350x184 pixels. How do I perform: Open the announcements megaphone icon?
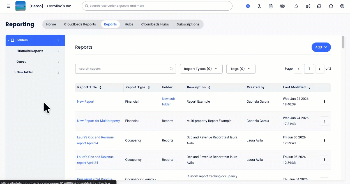[x=308, y=6]
